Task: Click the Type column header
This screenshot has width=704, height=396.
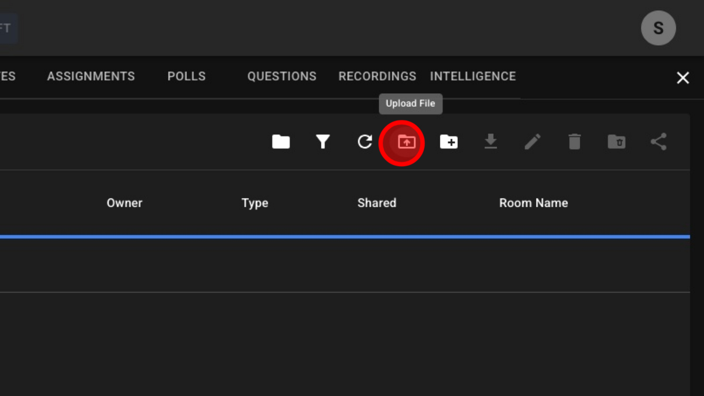Action: pos(255,203)
